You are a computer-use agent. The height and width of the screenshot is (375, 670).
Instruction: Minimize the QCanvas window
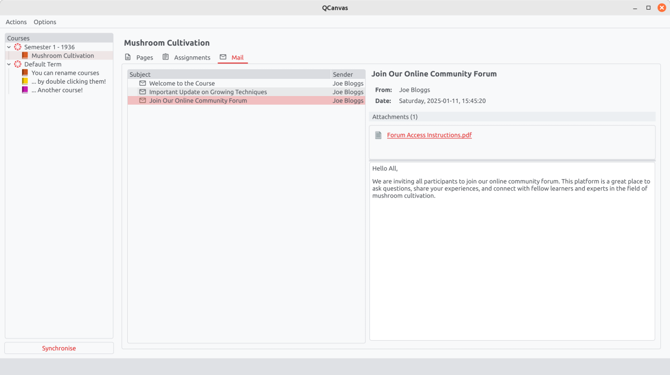click(635, 8)
